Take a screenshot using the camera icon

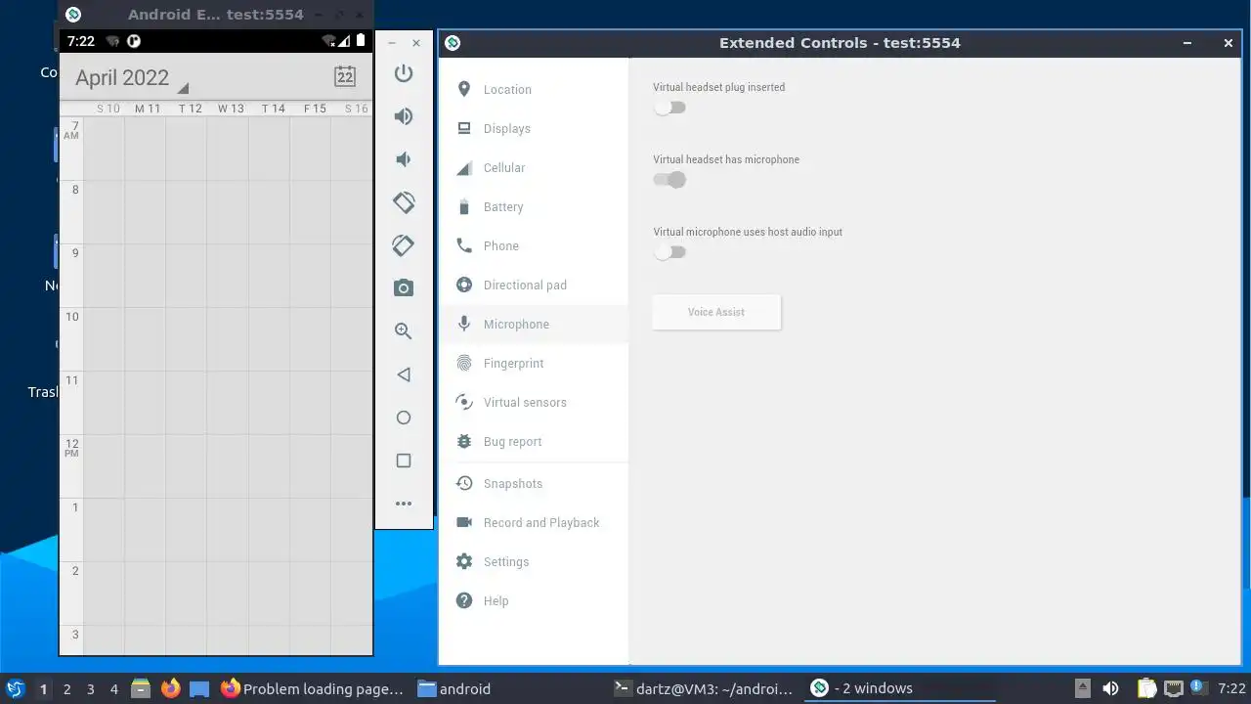(x=404, y=287)
